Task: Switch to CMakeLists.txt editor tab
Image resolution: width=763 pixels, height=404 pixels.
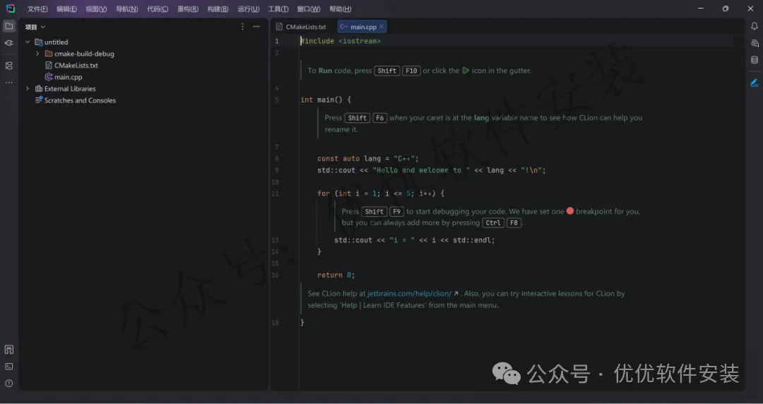Action: (x=301, y=27)
